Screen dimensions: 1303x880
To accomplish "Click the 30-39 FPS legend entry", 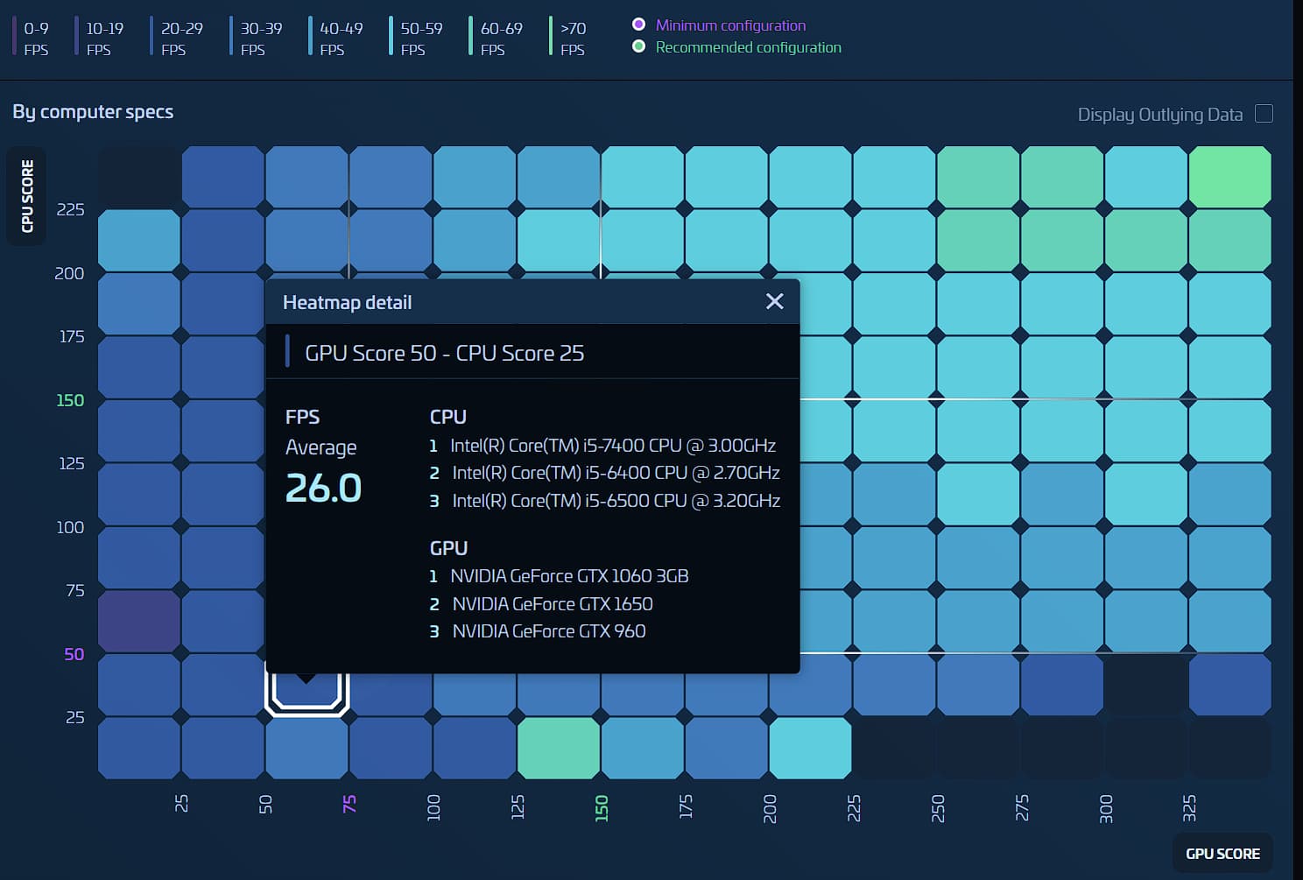I will (x=257, y=39).
